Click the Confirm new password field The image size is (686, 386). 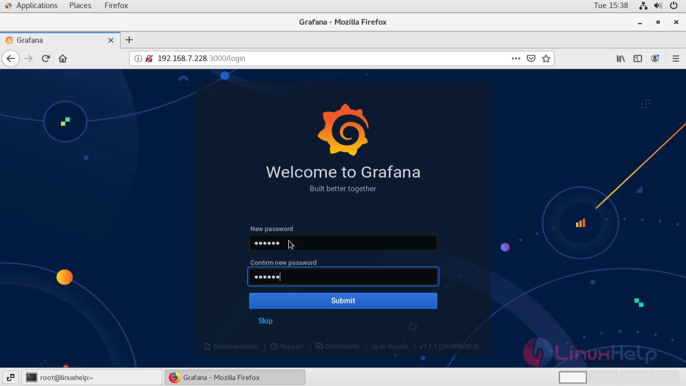343,277
